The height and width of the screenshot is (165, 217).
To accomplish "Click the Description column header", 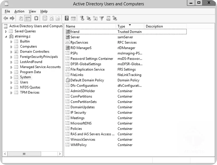I will 165,26.
